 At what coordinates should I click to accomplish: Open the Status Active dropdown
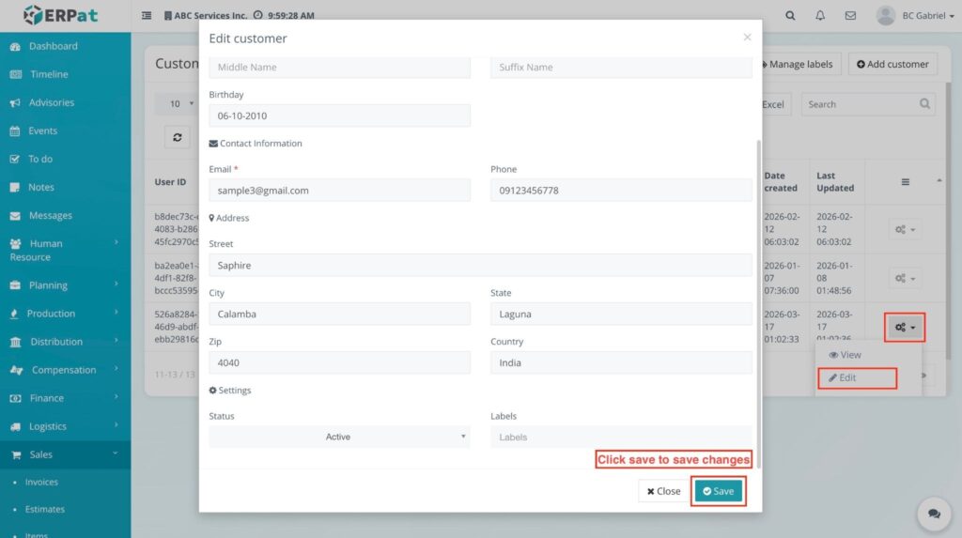339,437
